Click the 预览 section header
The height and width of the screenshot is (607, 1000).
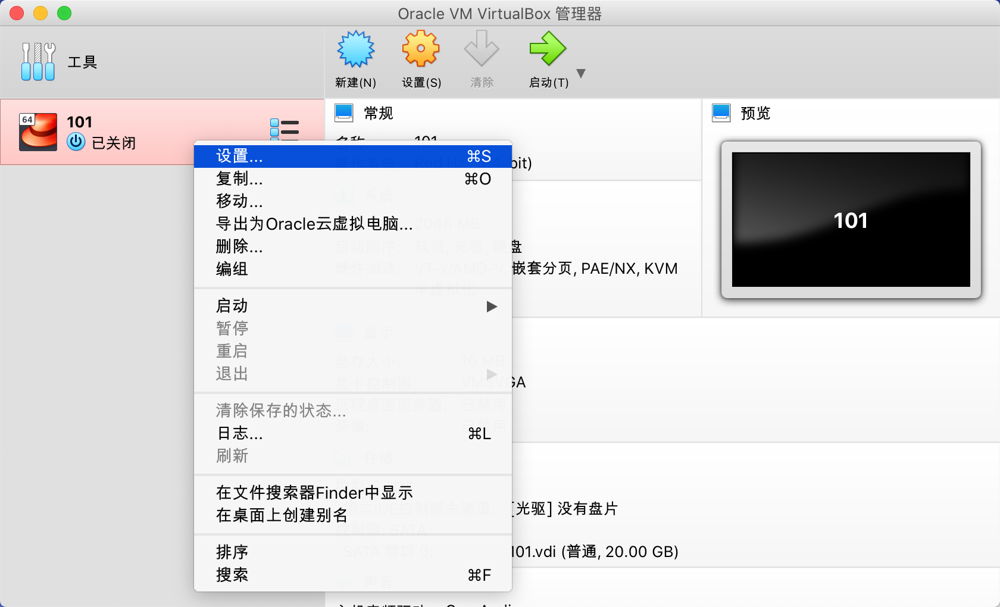(x=755, y=113)
